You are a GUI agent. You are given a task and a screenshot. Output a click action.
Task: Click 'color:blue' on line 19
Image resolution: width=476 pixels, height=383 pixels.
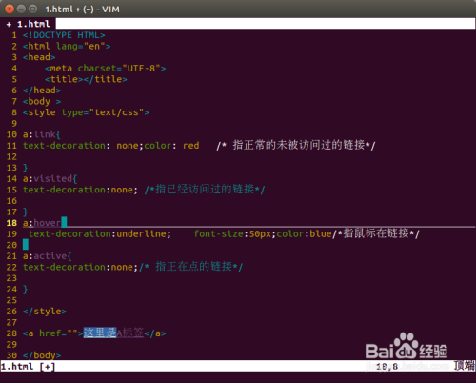click(304, 233)
